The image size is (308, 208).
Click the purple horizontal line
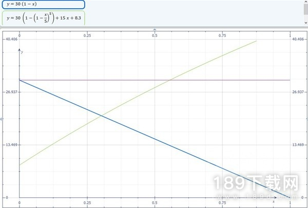(x=231, y=80)
